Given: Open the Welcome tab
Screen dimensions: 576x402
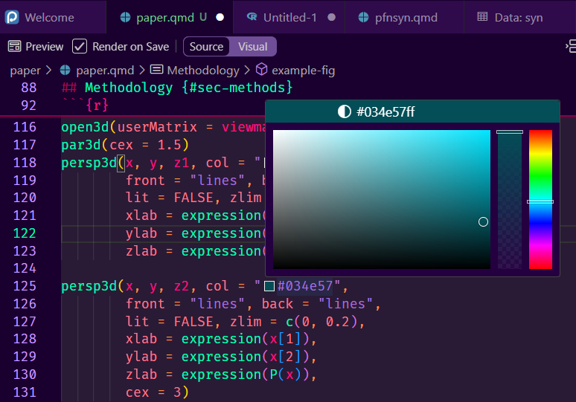Looking at the screenshot, I should tap(49, 17).
